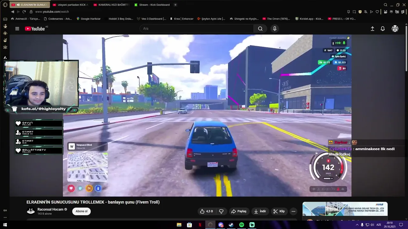
Task: Show hidden system tray icons chevron
Action: (x=357, y=225)
